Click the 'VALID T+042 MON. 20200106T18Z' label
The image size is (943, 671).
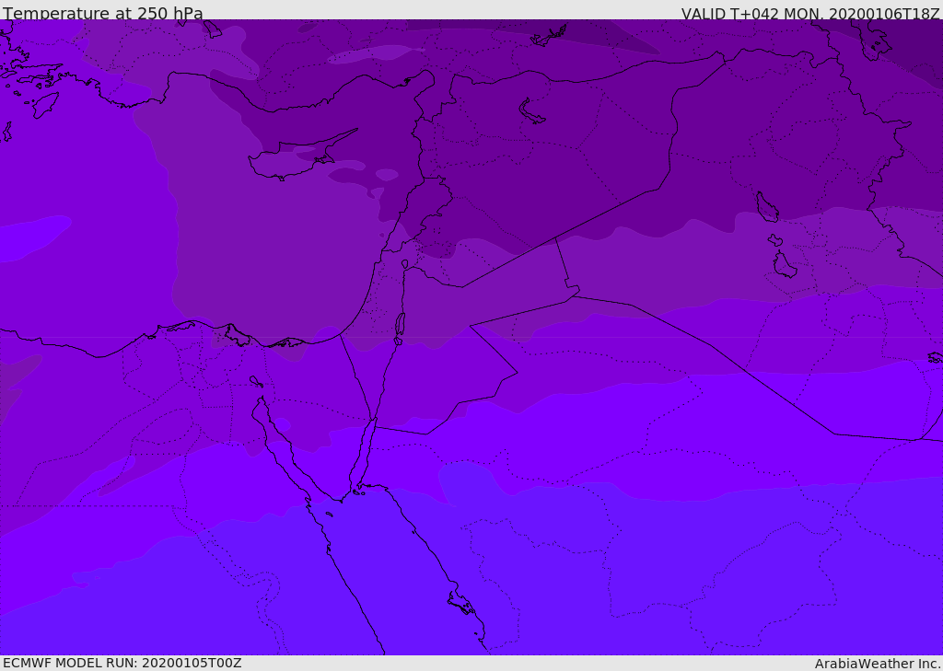(810, 14)
